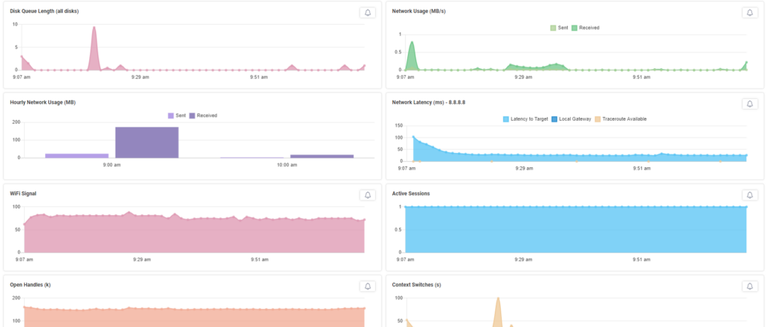Click the Open Handles (k) title
Image resolution: width=768 pixels, height=327 pixels.
coord(30,284)
